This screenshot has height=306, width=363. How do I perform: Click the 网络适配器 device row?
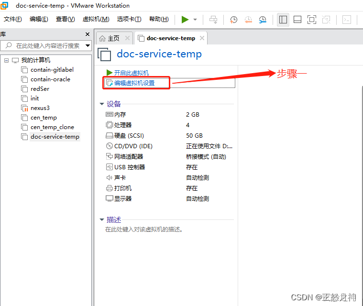(x=169, y=157)
